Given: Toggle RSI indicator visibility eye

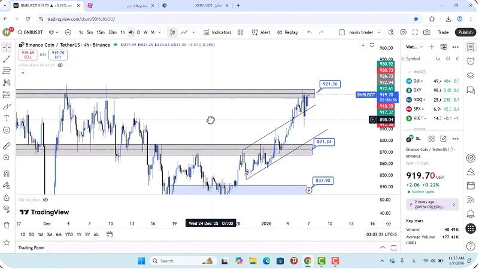Looking at the screenshot, I should point(46,200).
